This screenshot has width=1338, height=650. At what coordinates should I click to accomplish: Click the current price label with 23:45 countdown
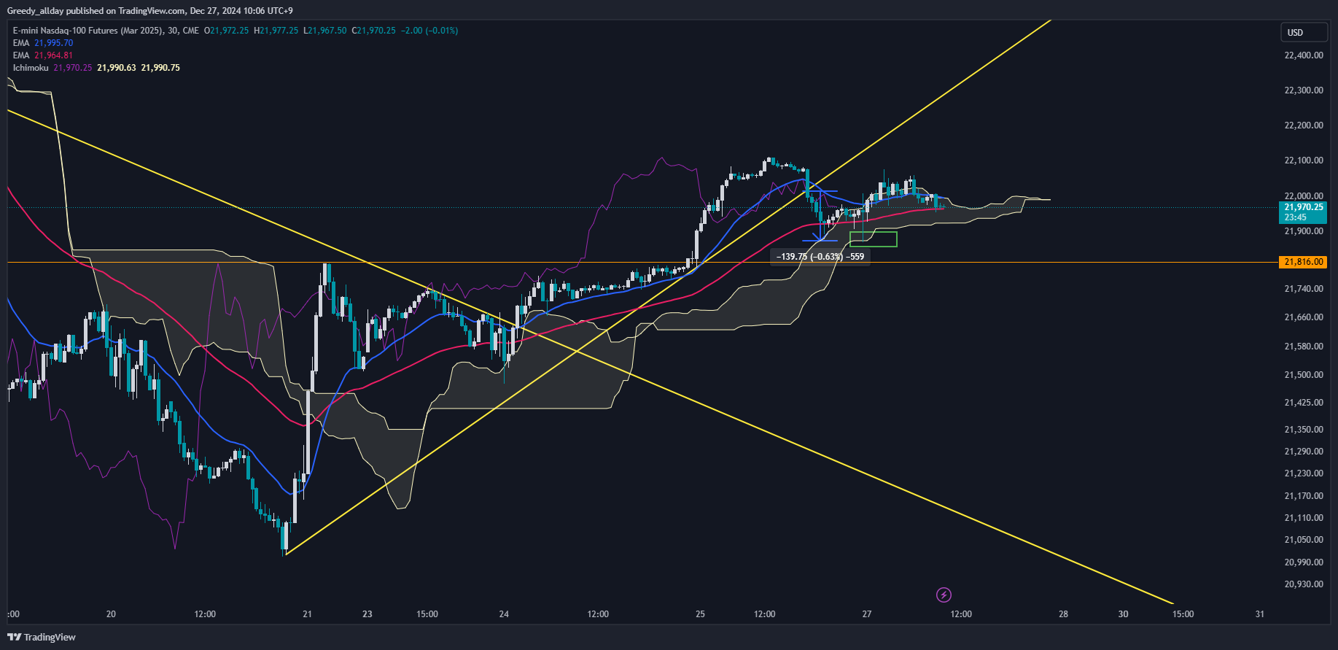tap(1304, 212)
